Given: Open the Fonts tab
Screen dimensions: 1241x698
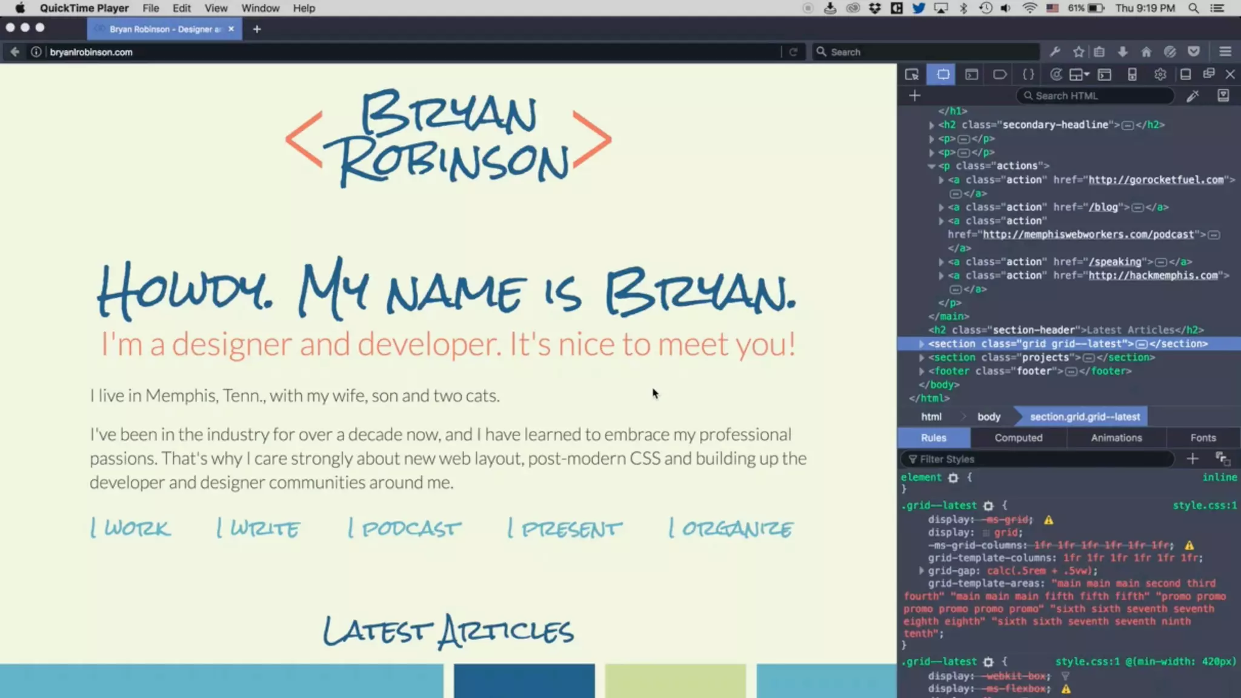Looking at the screenshot, I should point(1202,437).
